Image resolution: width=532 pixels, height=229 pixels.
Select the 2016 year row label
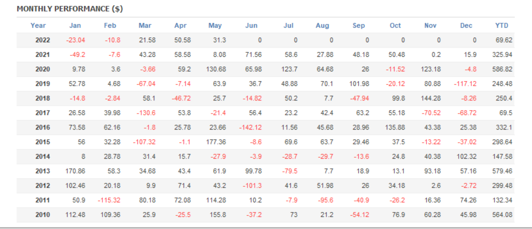point(43,128)
